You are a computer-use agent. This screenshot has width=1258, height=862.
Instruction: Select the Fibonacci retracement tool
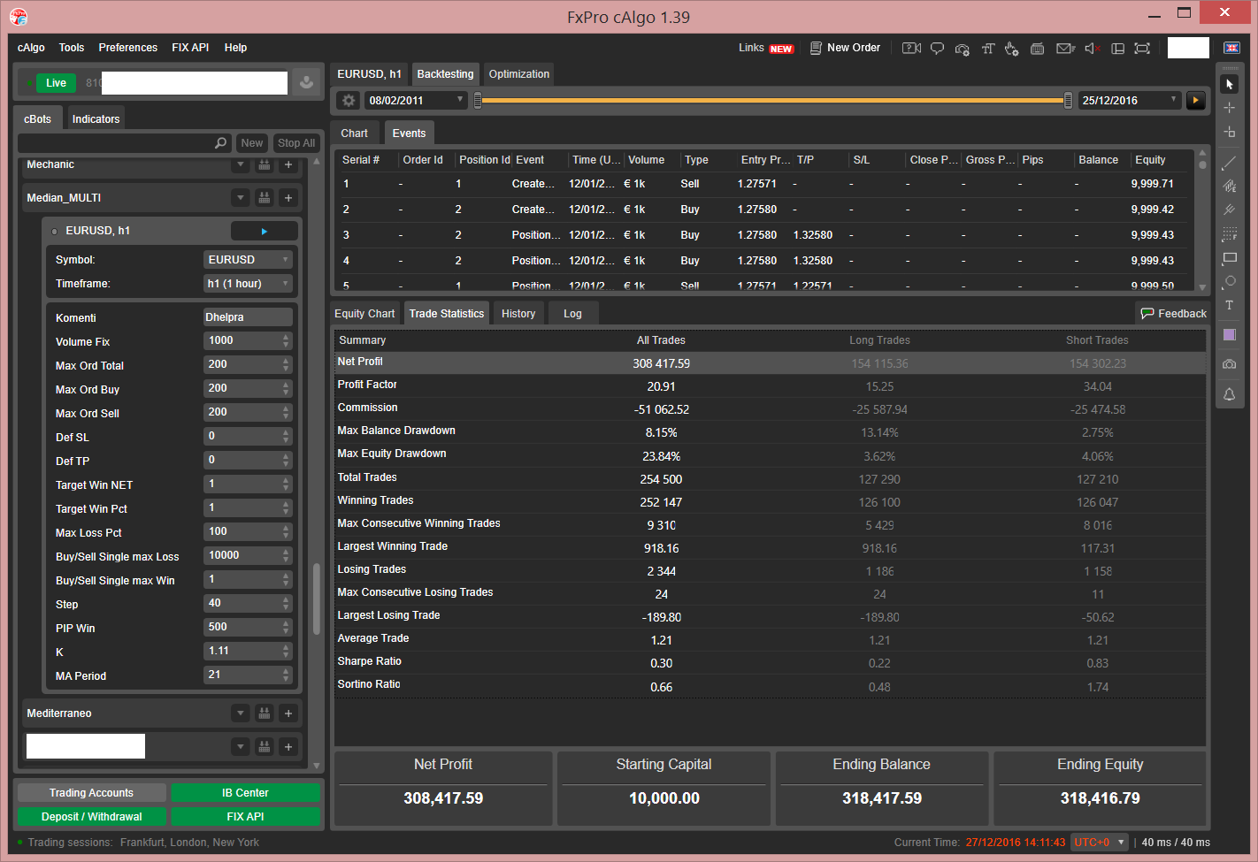coord(1229,234)
